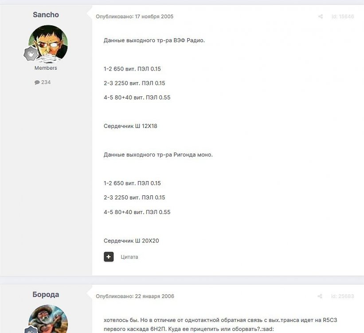Click the line 'Данные выходного тр-ра ВЭФ Радио'
This screenshot has height=333, width=364.
pos(154,40)
